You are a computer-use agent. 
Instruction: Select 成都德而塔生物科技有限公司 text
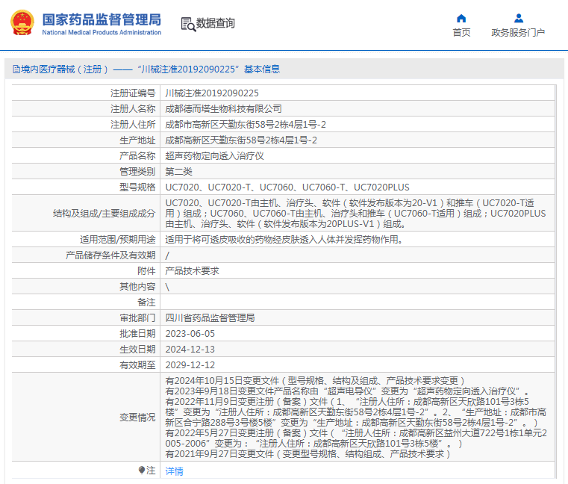[x=223, y=109]
